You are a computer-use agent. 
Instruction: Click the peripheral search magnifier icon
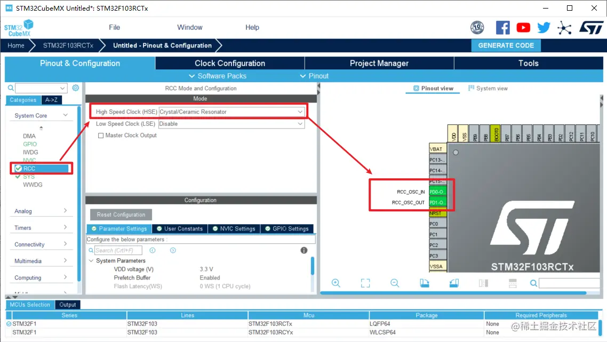[11, 88]
